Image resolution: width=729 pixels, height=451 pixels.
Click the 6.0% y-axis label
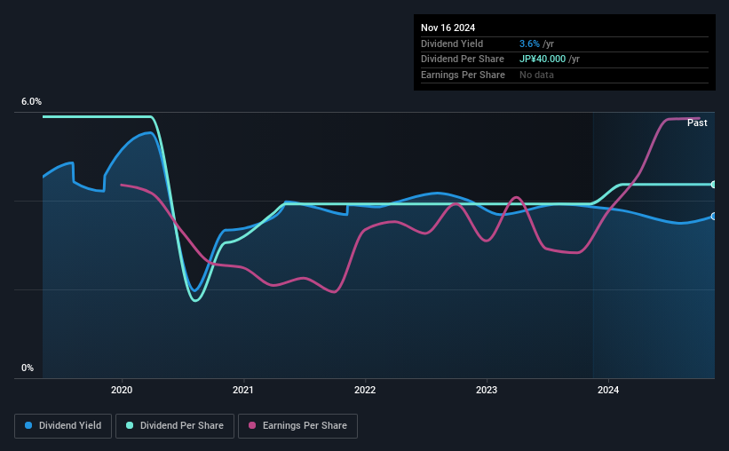click(31, 102)
